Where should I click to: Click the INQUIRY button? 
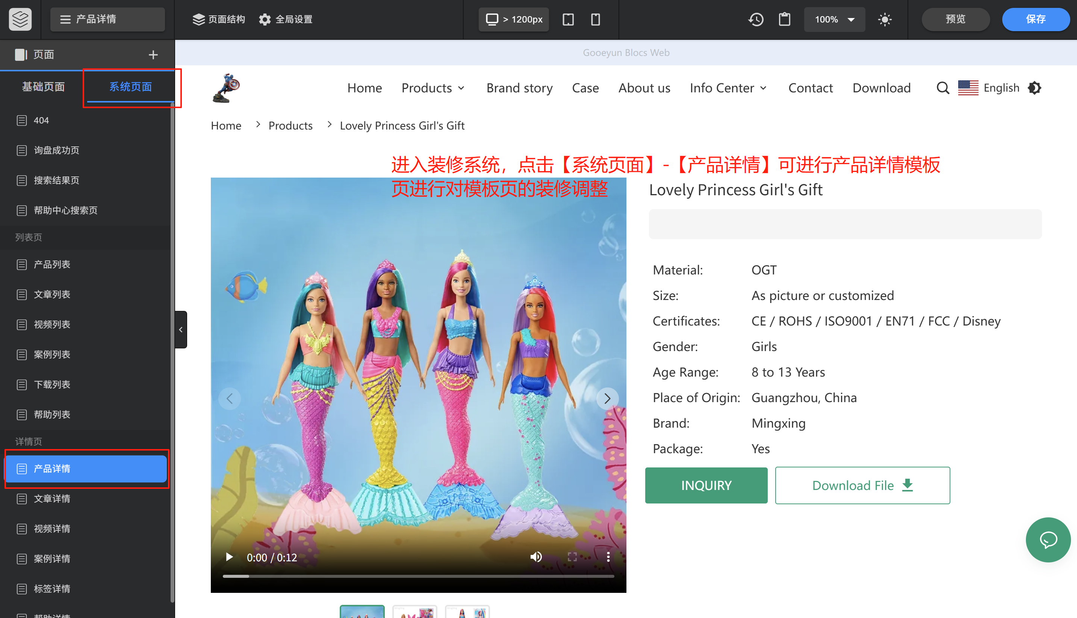pos(706,485)
